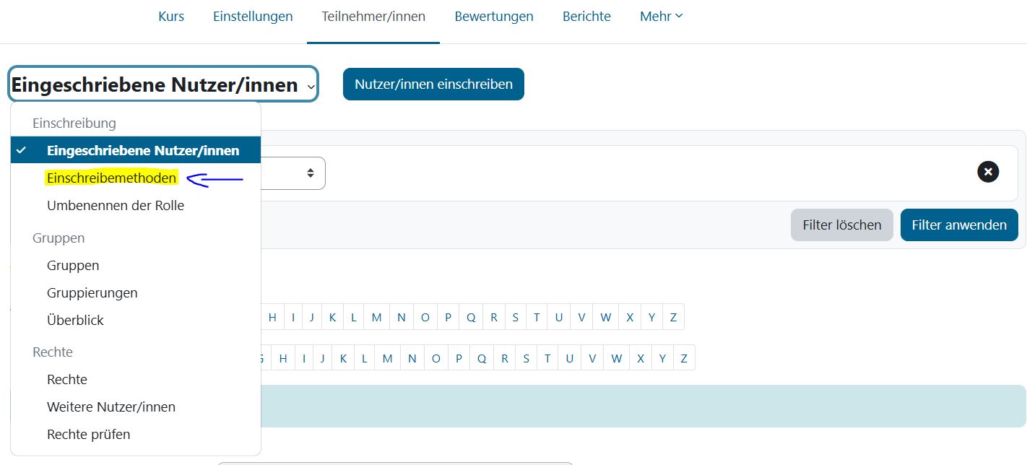Image resolution: width=1027 pixels, height=465 pixels.
Task: Open the Eingeschriebene Nutzer/innen dropdown
Action: tap(163, 85)
